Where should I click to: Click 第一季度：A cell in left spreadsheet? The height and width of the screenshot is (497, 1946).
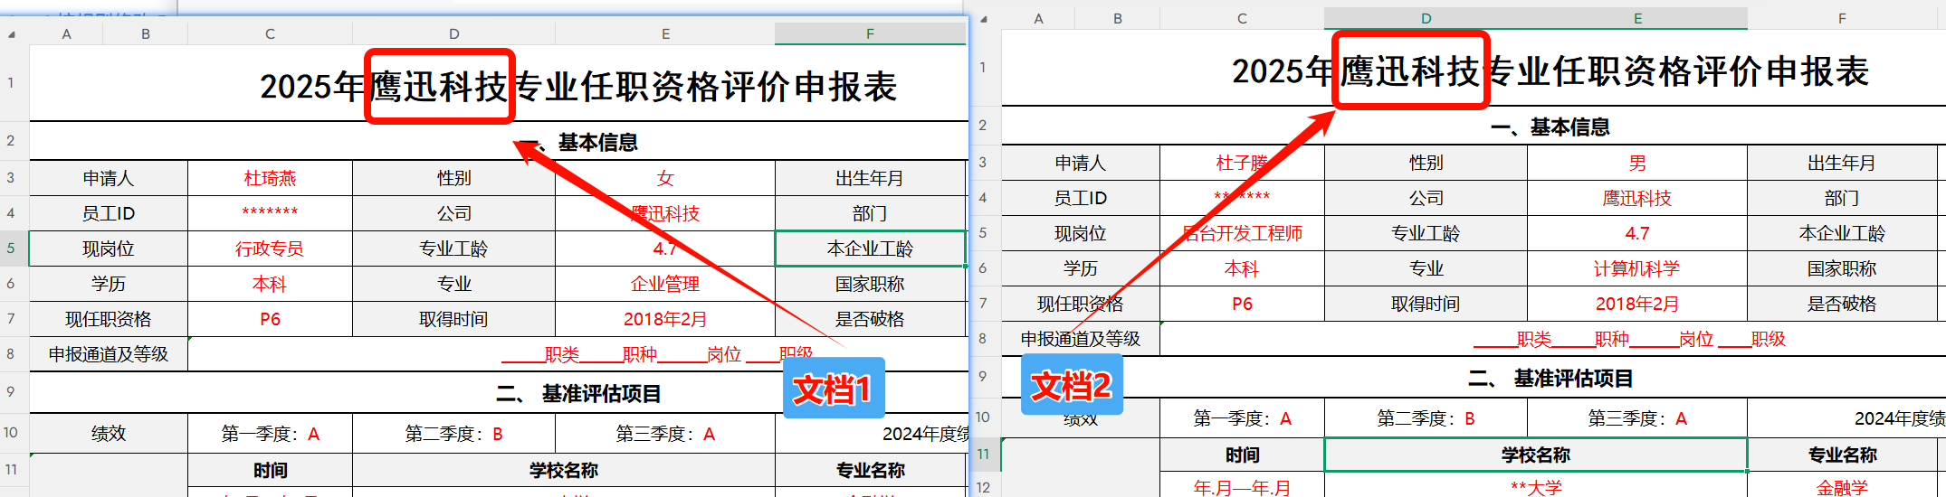point(270,434)
